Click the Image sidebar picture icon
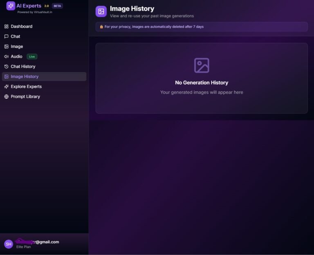The width and height of the screenshot is (314, 255). pos(6,47)
